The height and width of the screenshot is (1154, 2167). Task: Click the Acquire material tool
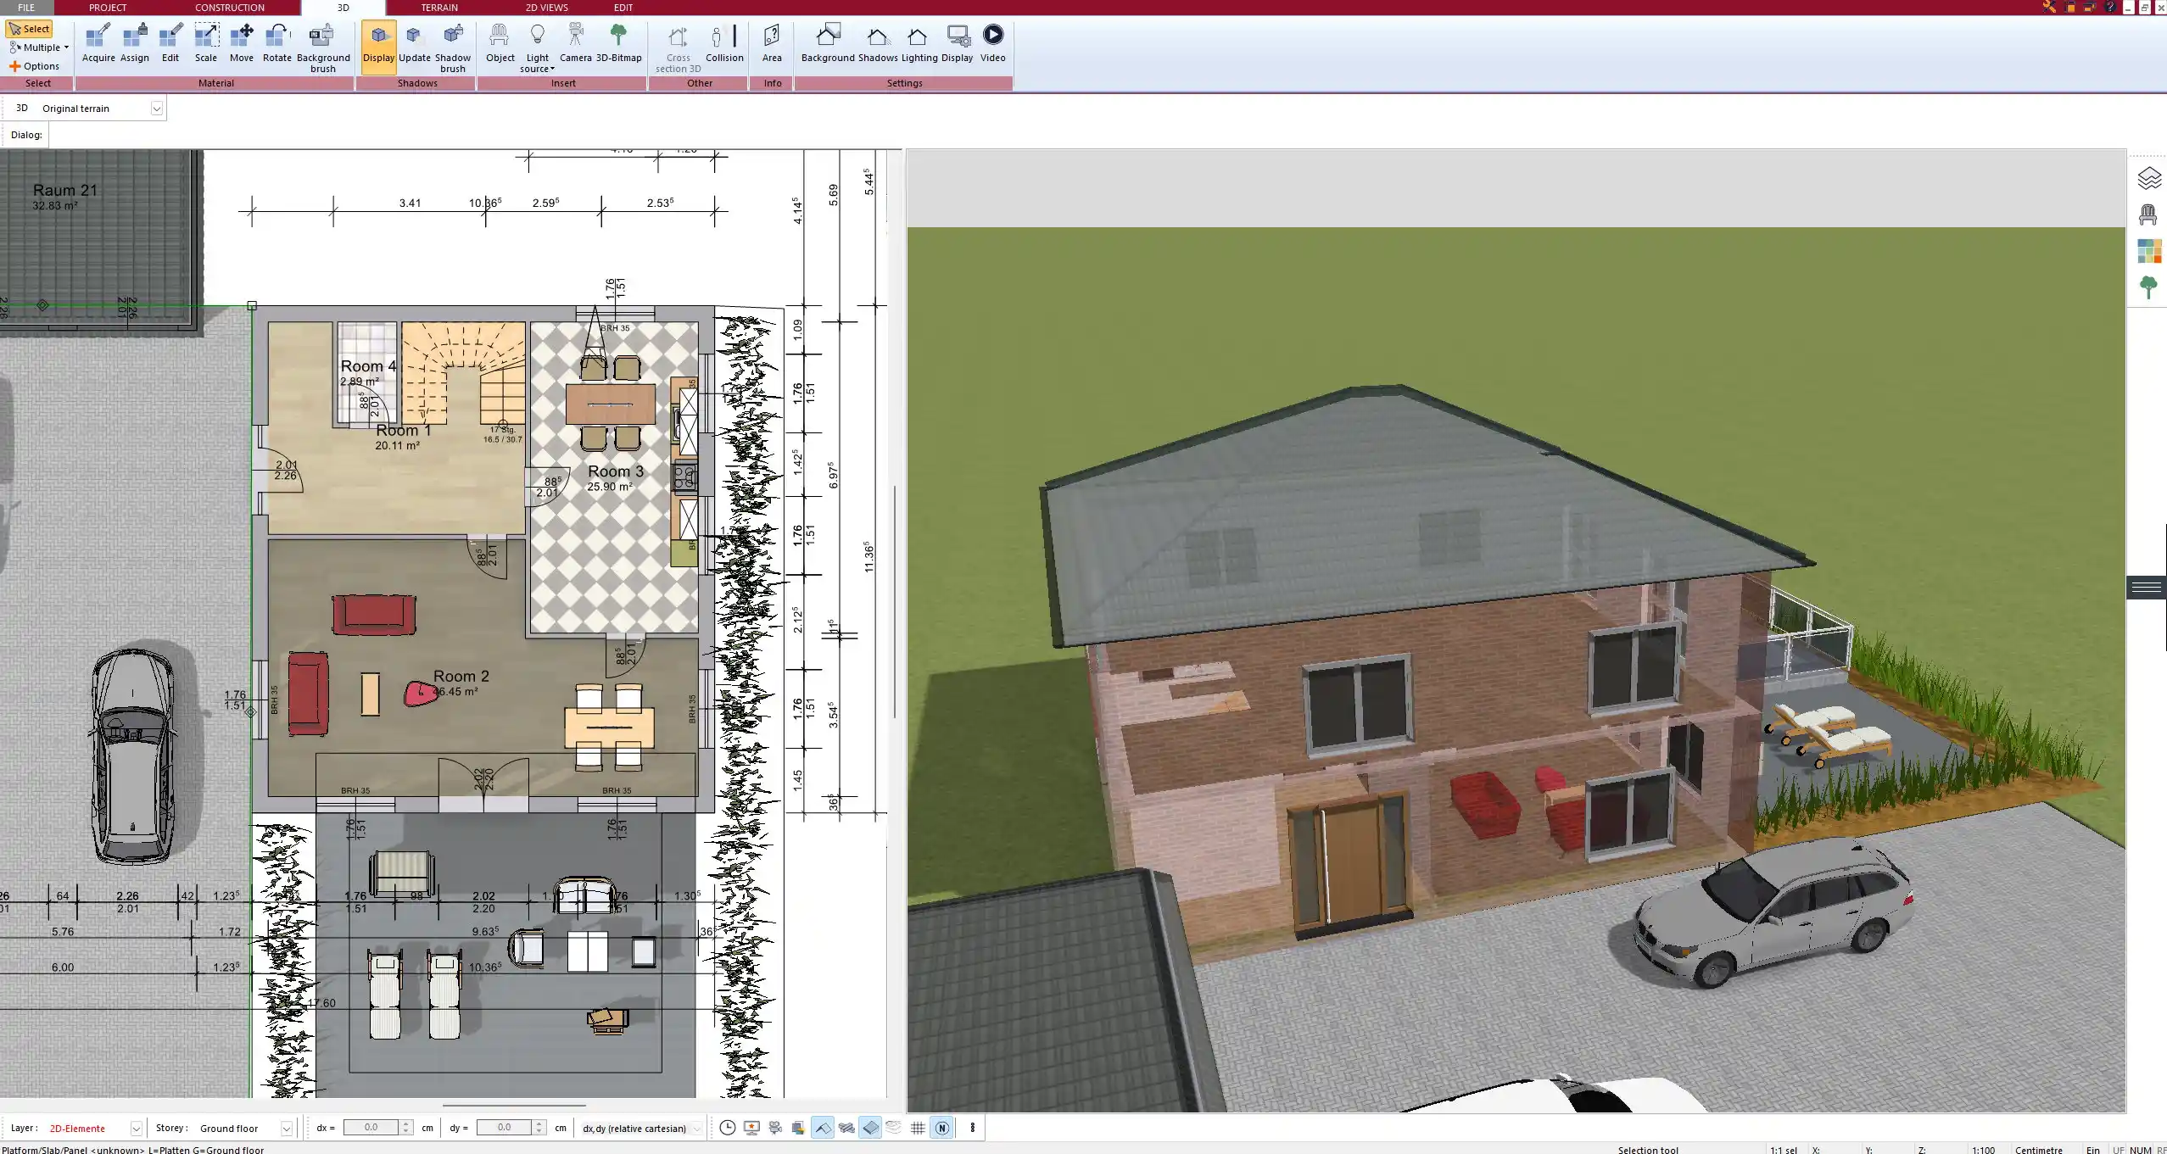98,43
